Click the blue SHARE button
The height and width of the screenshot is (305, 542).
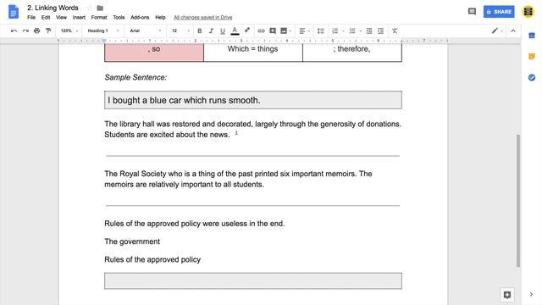tap(499, 12)
